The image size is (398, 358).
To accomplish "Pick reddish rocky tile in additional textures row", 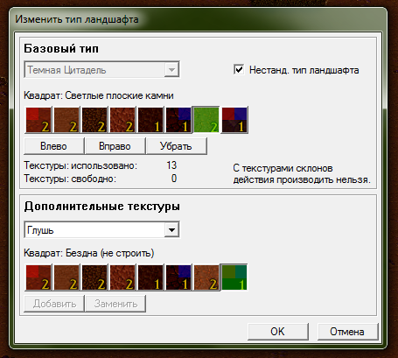I will tap(122, 277).
